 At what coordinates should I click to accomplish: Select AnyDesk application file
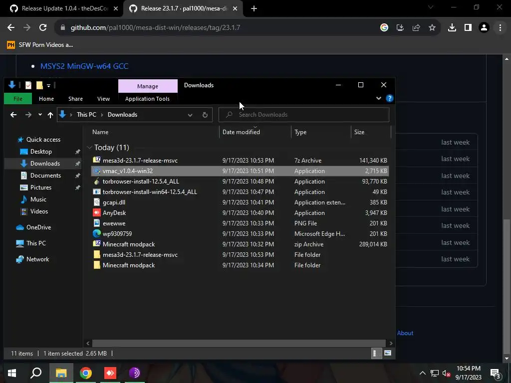(240, 212)
